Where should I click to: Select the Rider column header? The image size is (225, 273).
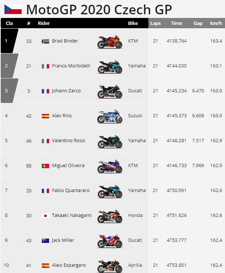click(x=44, y=23)
